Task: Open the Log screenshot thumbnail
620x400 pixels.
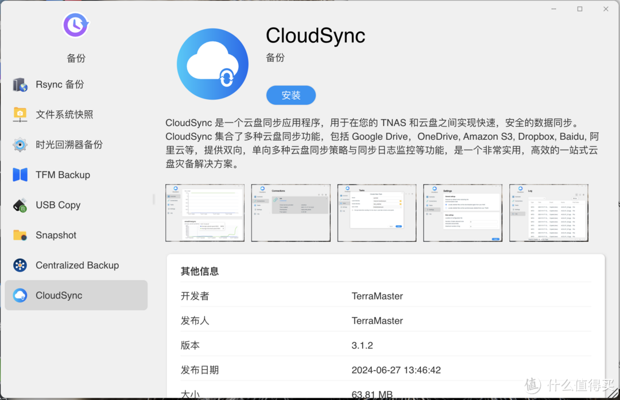Action: [x=549, y=213]
